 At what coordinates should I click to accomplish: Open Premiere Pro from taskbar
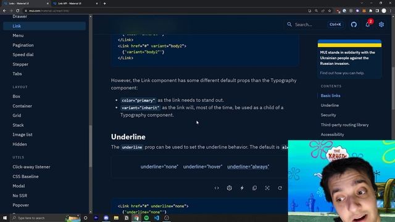(x=96, y=218)
